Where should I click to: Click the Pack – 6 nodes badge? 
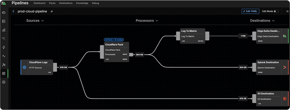point(114,40)
